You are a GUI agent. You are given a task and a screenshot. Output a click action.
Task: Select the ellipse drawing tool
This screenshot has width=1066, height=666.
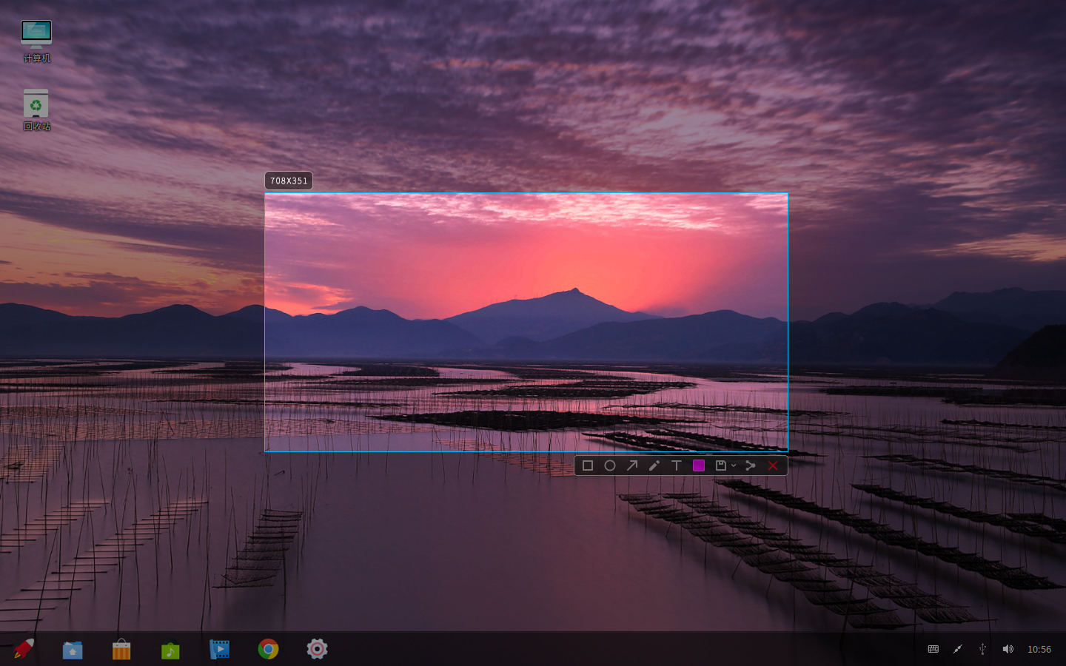tap(610, 465)
